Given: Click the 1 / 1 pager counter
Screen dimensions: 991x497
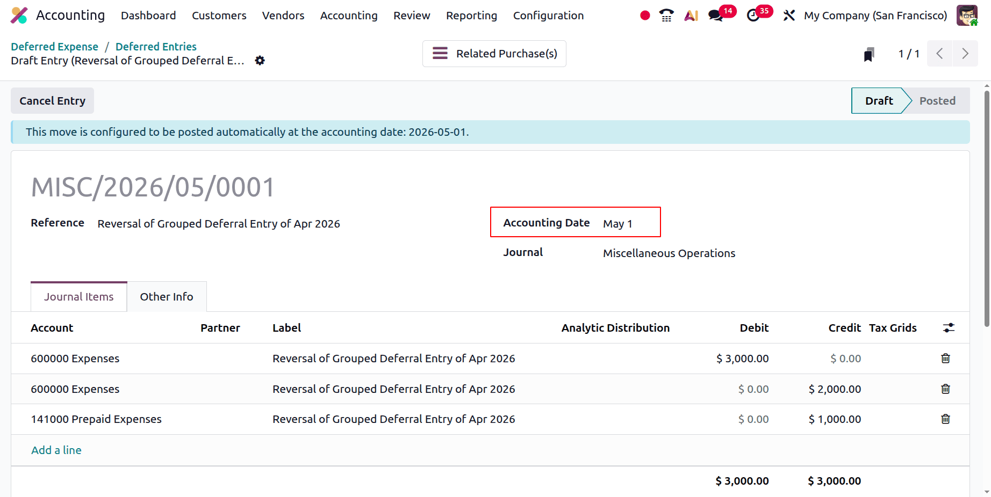Looking at the screenshot, I should click(x=909, y=54).
